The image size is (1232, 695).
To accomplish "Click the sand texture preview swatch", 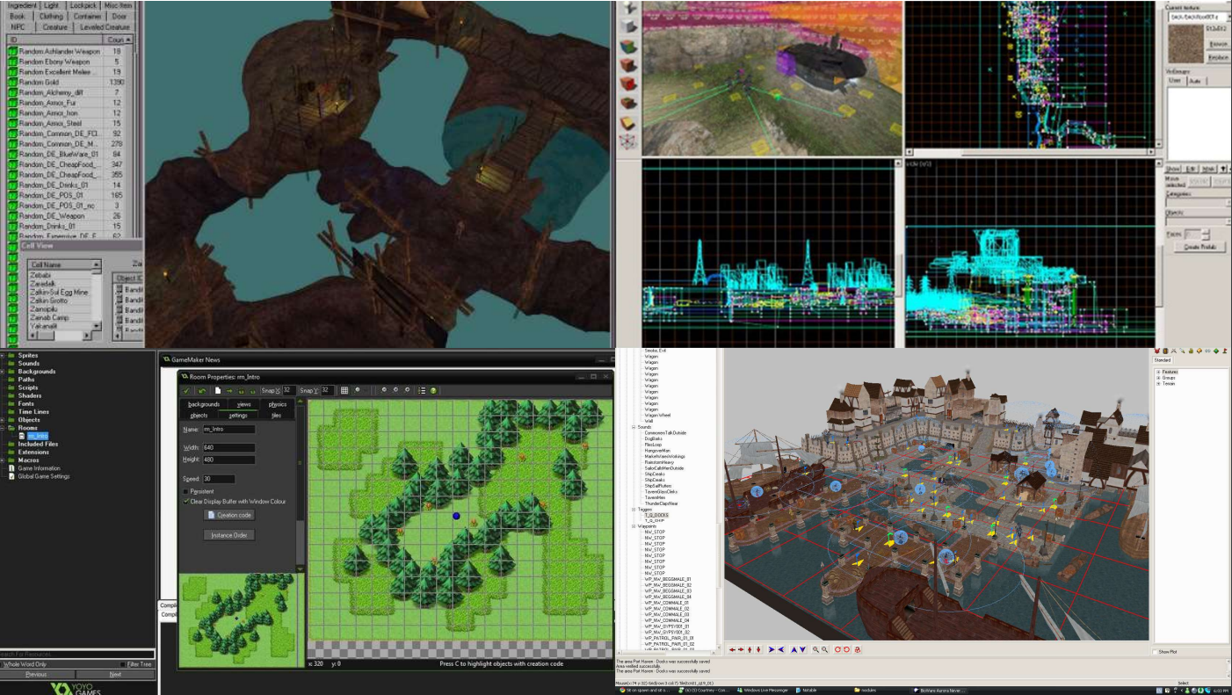I will (x=1185, y=42).
